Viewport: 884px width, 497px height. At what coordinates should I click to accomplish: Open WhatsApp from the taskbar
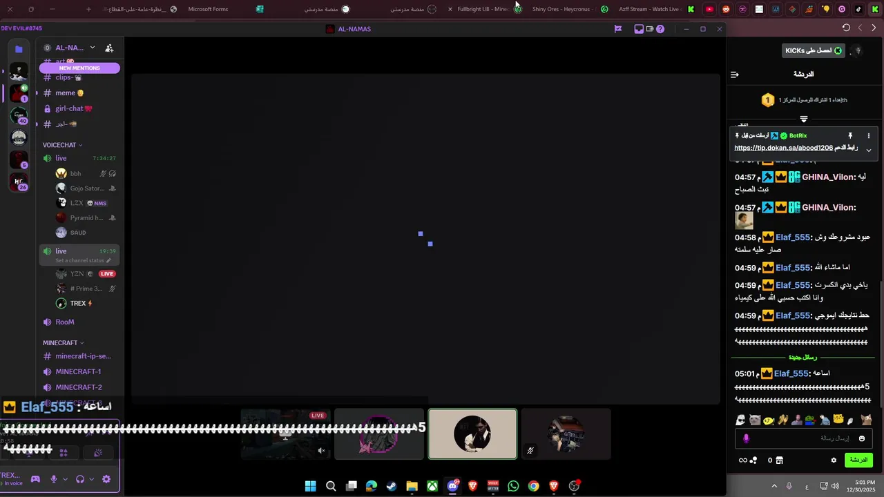coord(513,486)
